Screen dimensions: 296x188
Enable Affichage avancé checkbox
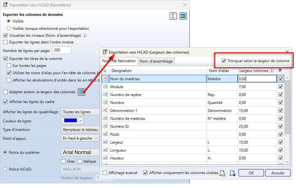pos(105,173)
